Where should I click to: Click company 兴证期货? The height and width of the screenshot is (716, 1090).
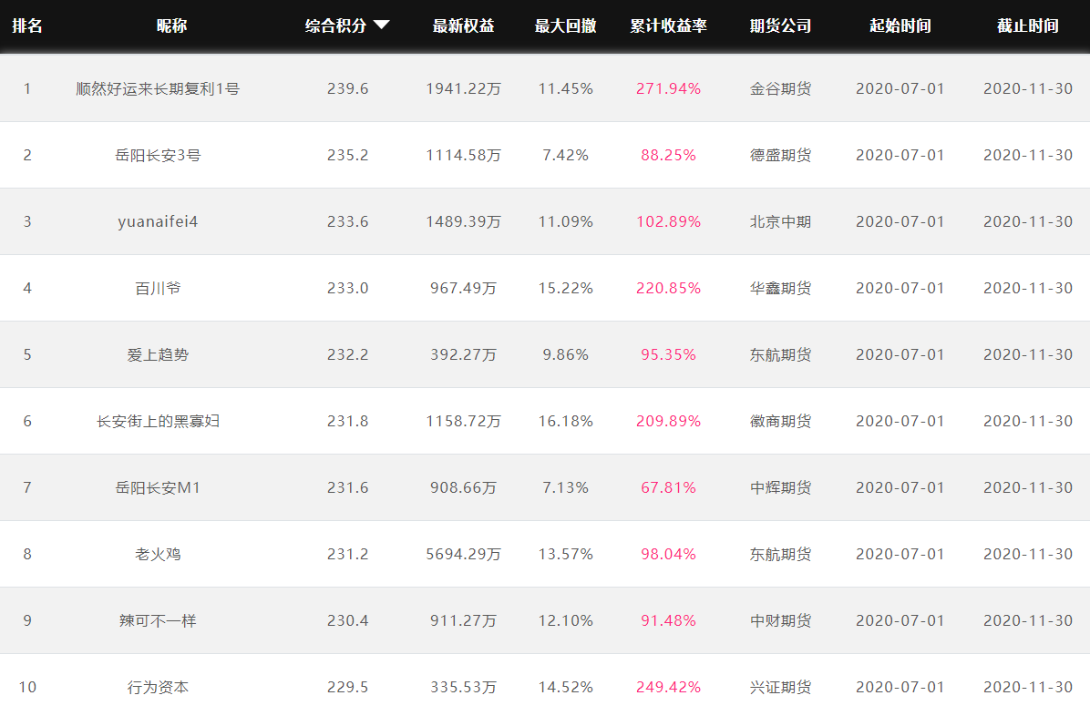(780, 687)
